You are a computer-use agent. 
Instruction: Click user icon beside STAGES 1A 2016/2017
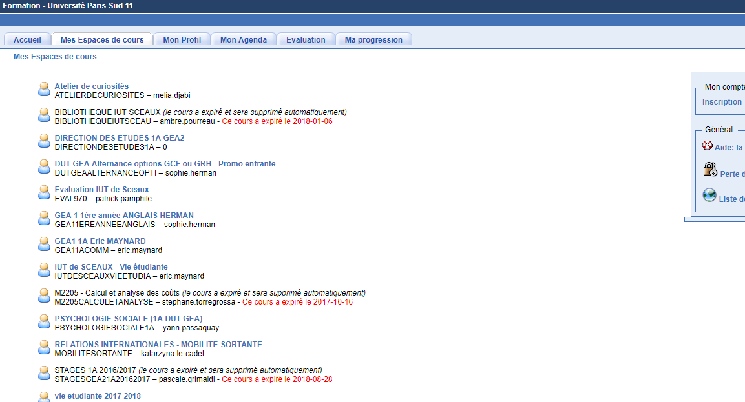coord(44,373)
